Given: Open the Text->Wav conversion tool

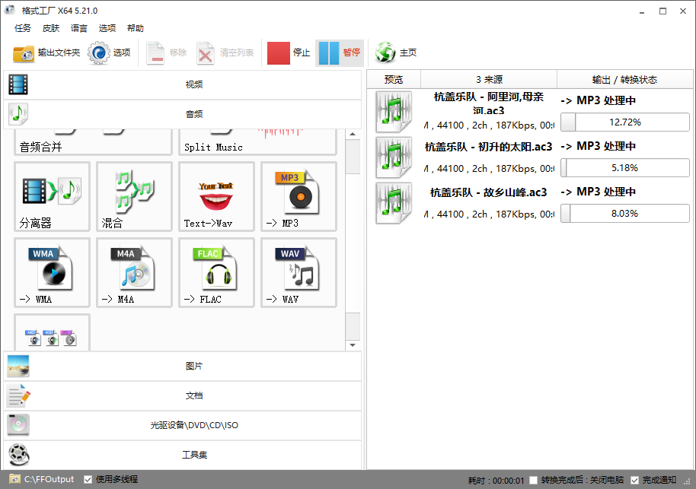Looking at the screenshot, I should click(216, 196).
